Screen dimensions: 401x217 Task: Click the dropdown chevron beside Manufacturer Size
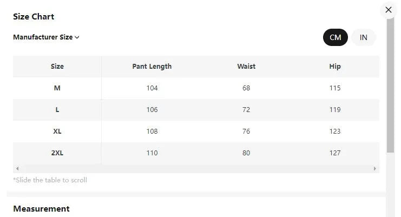click(77, 38)
